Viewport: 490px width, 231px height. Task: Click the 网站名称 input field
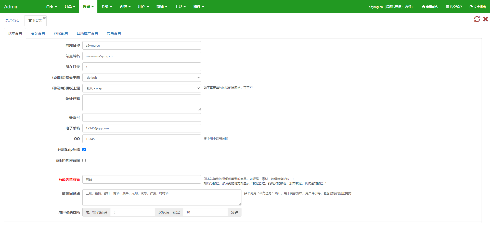pos(141,46)
